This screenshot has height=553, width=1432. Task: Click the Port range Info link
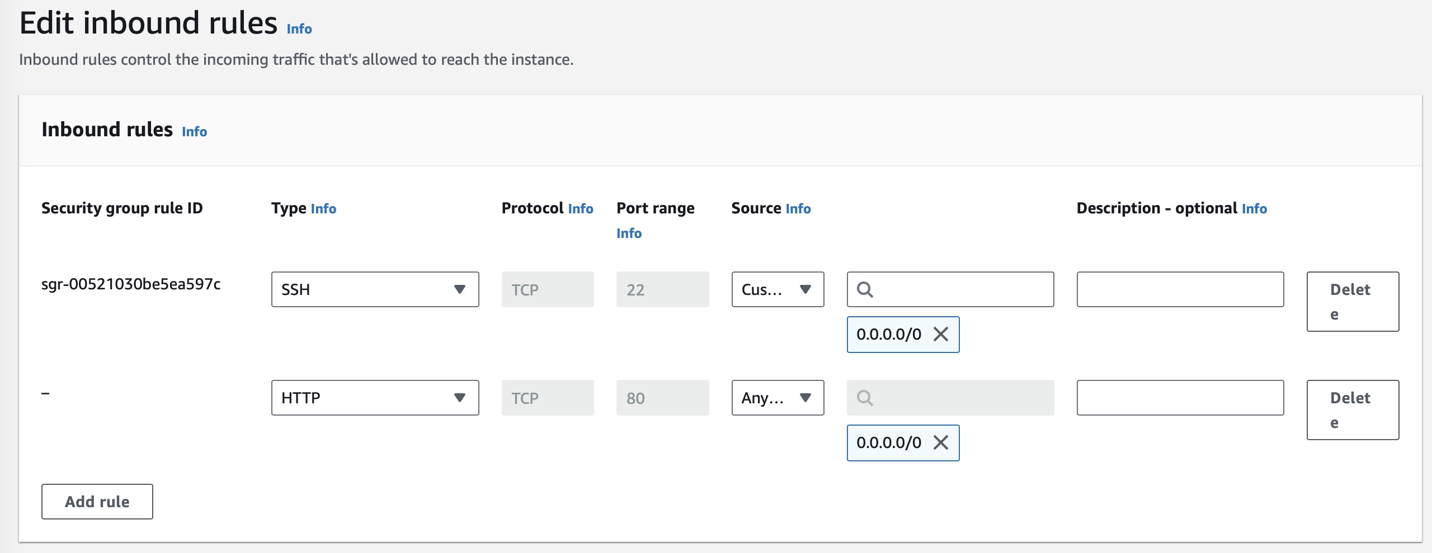coord(629,233)
